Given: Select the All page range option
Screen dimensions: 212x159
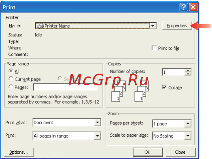Looking at the screenshot, I should pos(11,71).
